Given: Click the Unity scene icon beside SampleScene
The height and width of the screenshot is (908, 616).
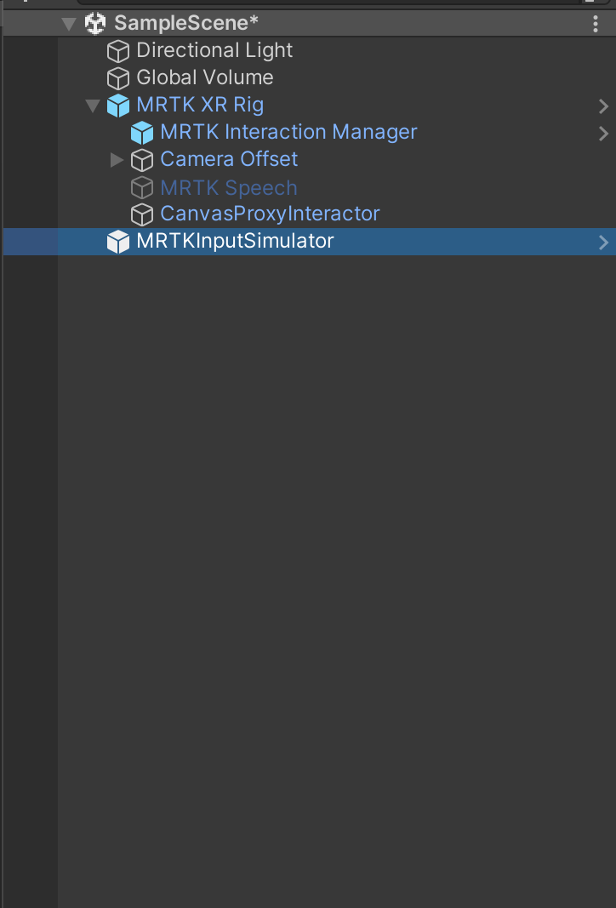Looking at the screenshot, I should [x=95, y=24].
